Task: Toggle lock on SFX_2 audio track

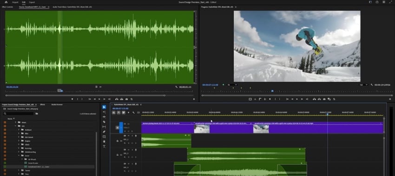Action: click(x=118, y=141)
